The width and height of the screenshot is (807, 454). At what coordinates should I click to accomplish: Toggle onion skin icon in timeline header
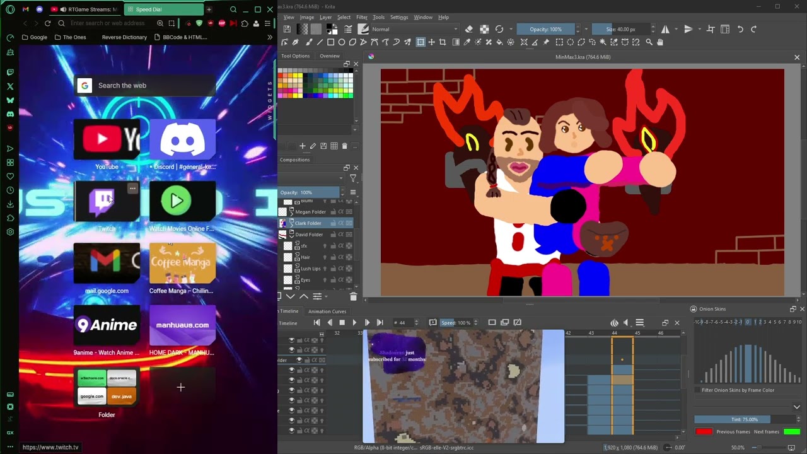click(615, 323)
